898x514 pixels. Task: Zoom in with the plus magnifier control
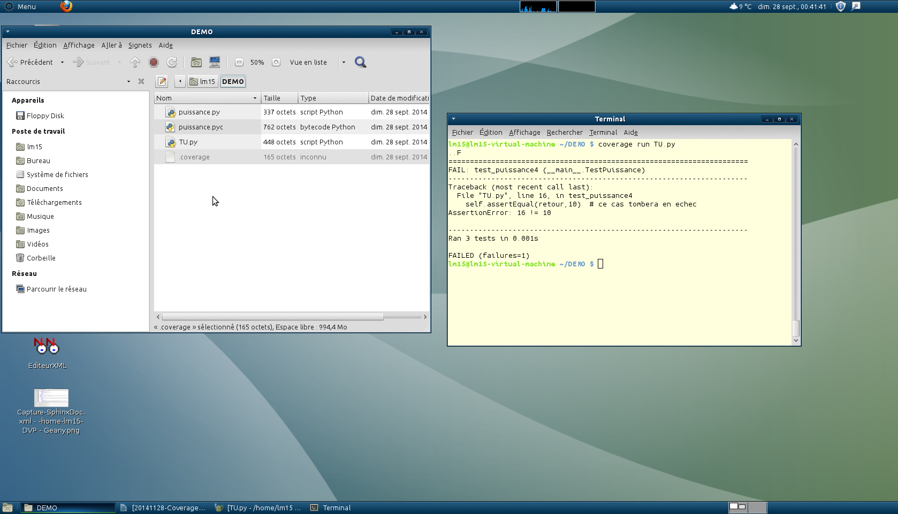tap(276, 62)
